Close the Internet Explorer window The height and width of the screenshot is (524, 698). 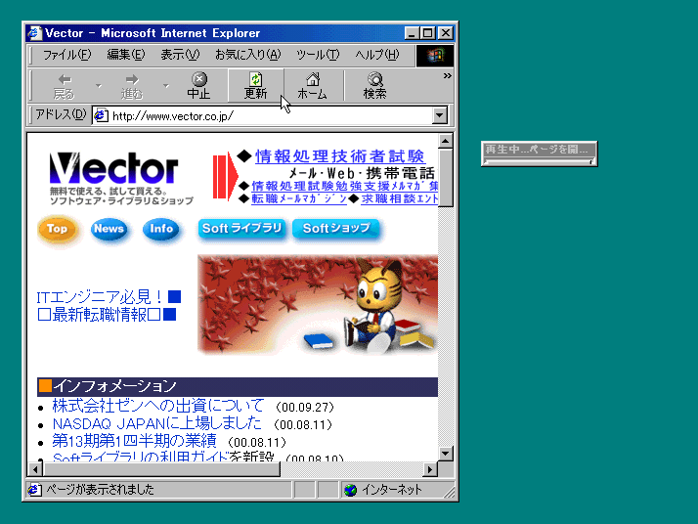click(445, 33)
